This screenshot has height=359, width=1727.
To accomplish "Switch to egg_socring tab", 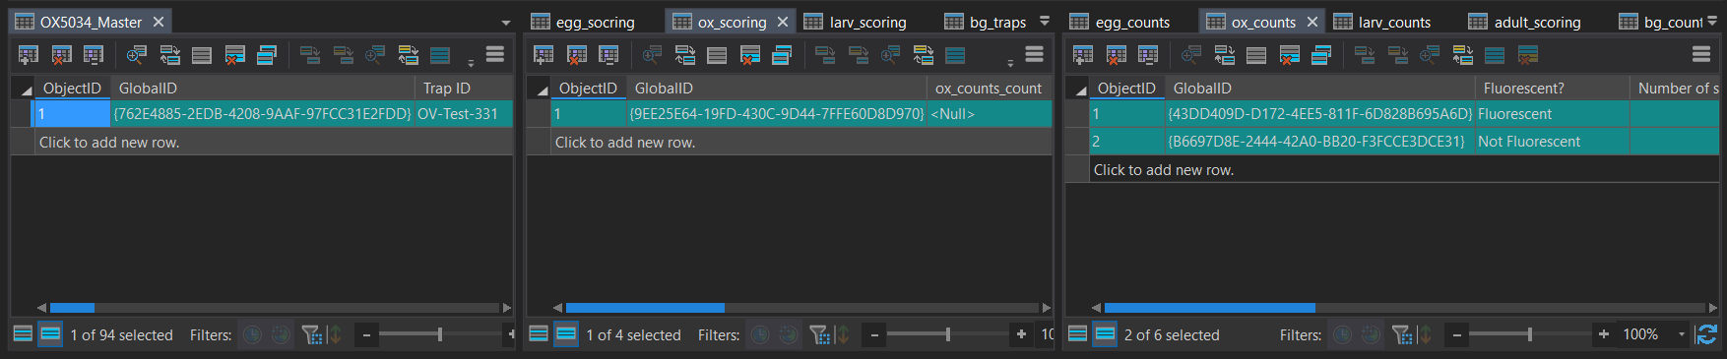I will click(583, 22).
